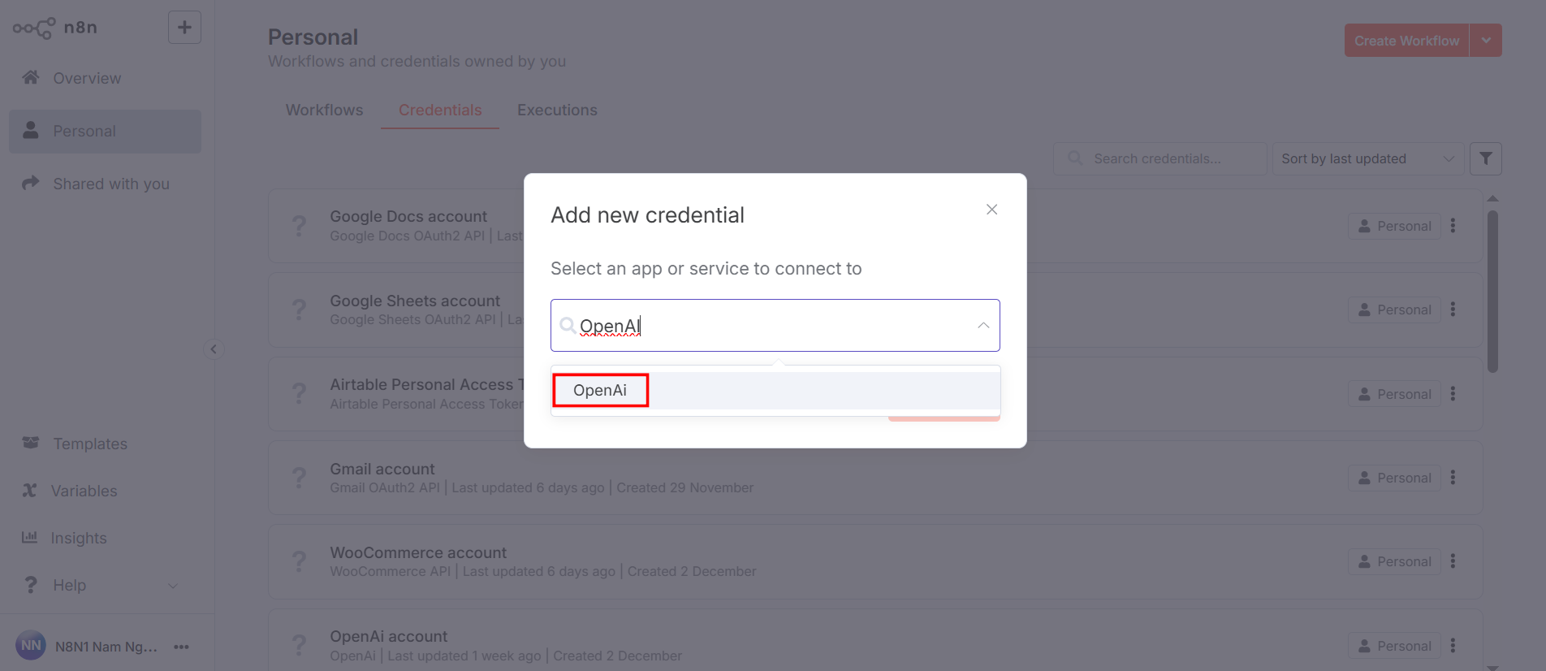Click the magnifier icon in the search field

tap(1074, 158)
